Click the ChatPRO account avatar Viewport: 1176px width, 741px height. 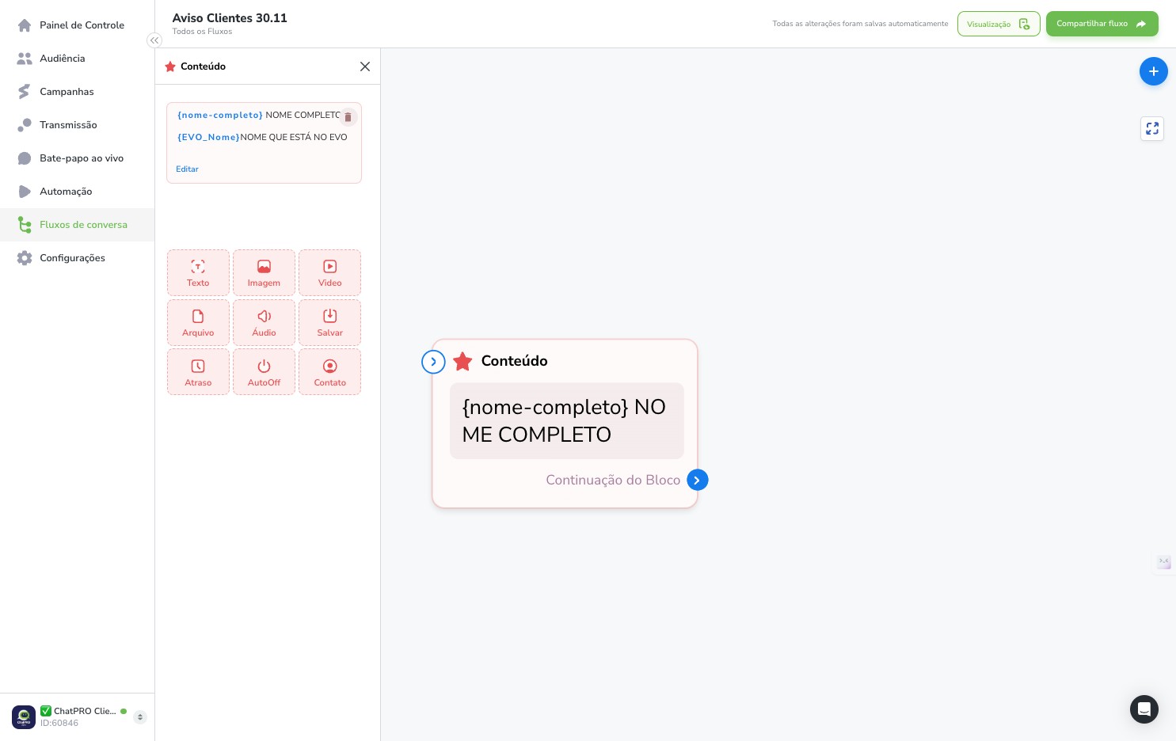click(x=24, y=717)
